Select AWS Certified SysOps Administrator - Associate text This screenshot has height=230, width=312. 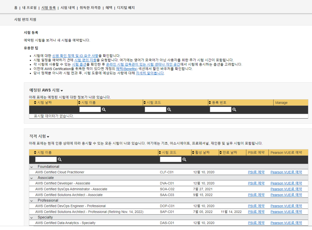point(71,189)
